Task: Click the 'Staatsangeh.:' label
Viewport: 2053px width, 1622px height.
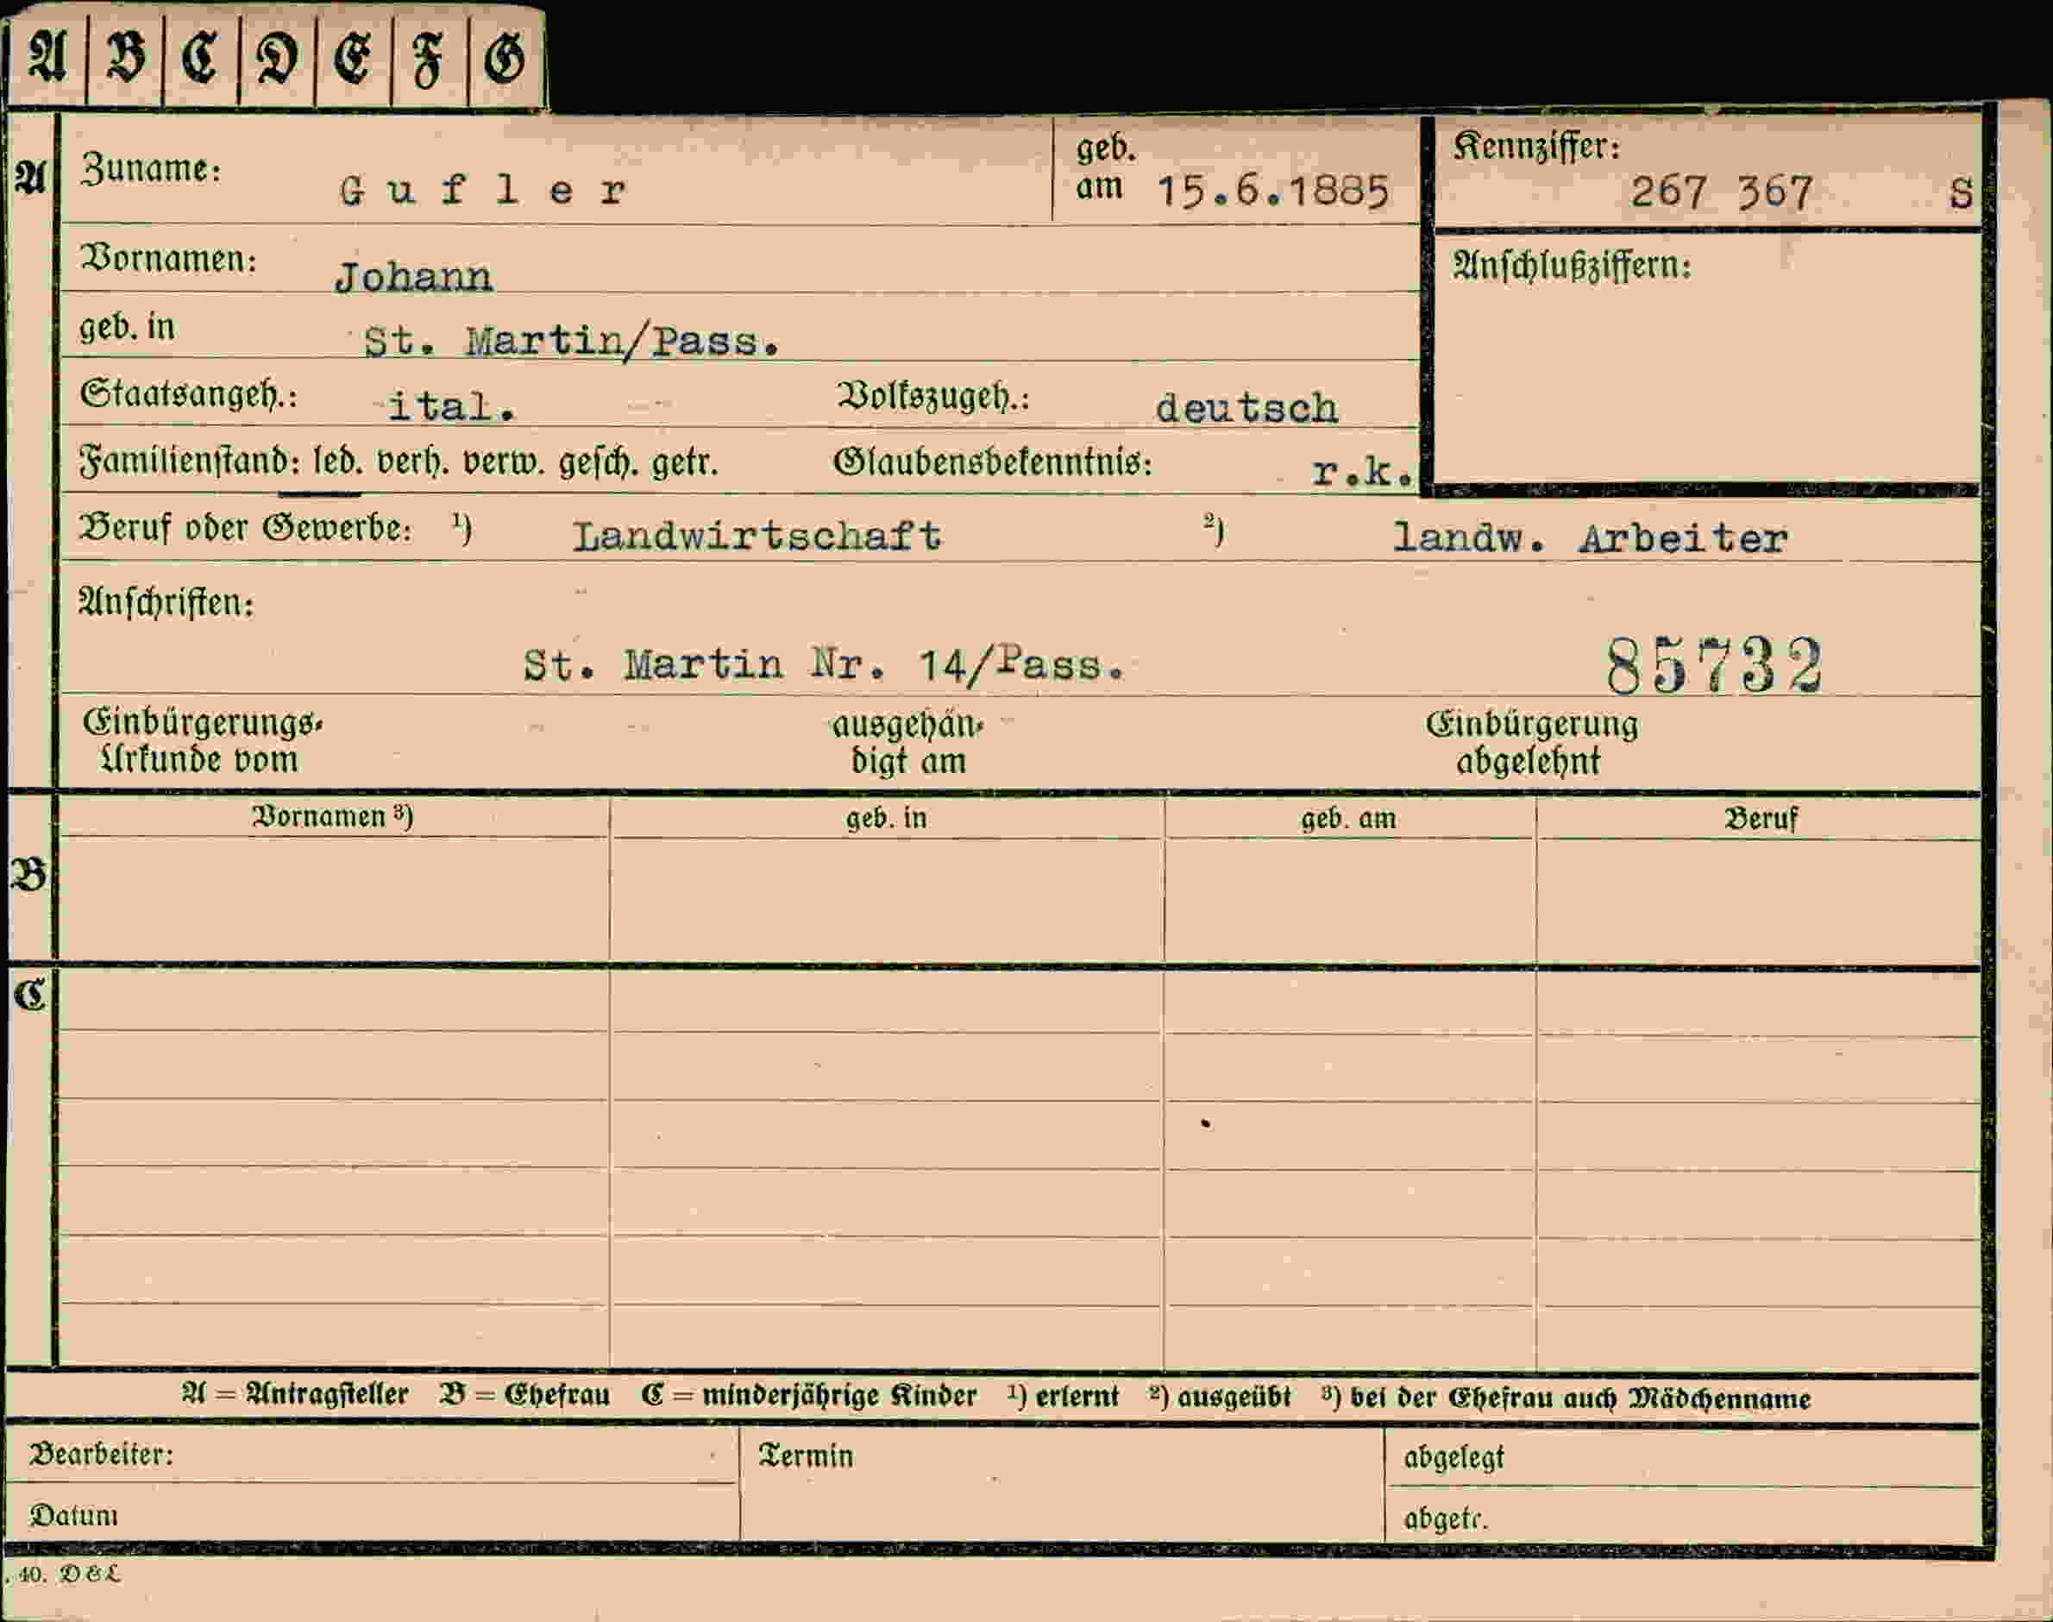Action: (189, 394)
